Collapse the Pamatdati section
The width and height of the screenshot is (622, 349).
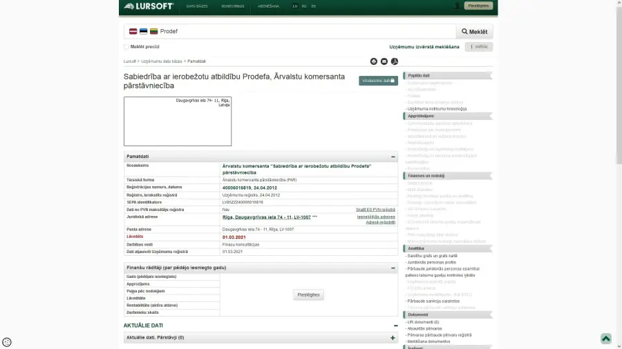(x=393, y=157)
